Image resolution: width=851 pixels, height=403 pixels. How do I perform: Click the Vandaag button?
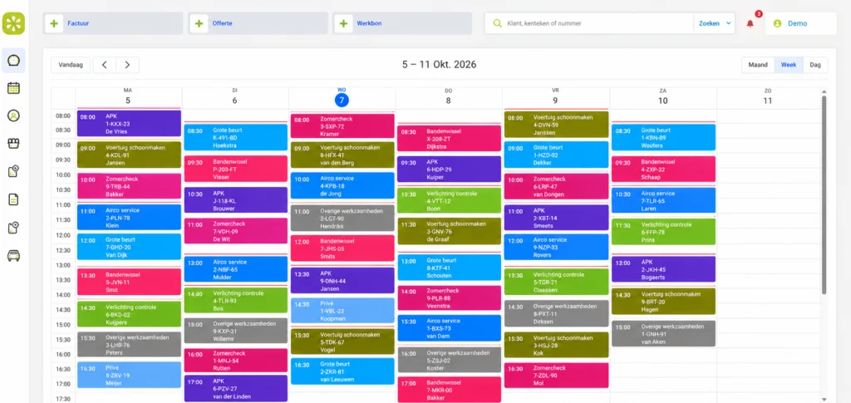pos(71,65)
